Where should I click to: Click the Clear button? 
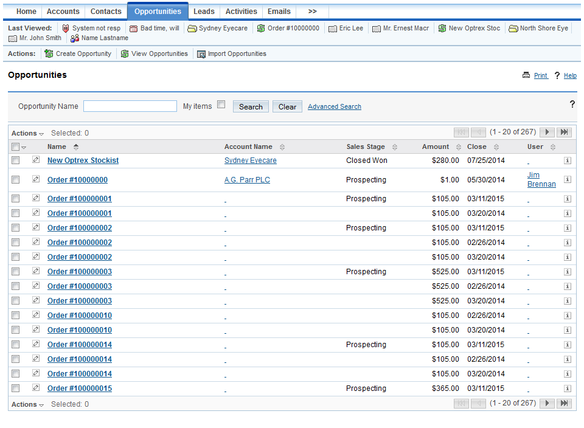tap(287, 107)
